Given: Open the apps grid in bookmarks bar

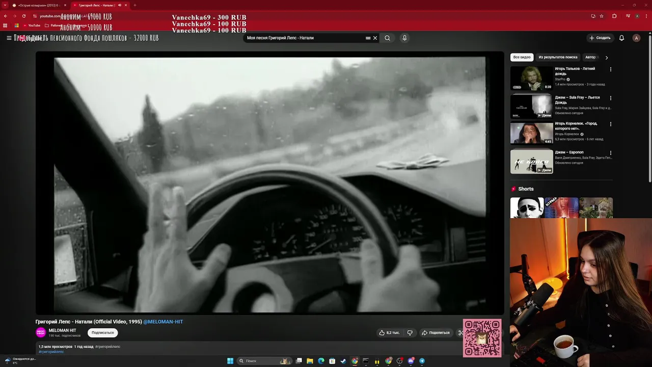Looking at the screenshot, I should (5, 25).
